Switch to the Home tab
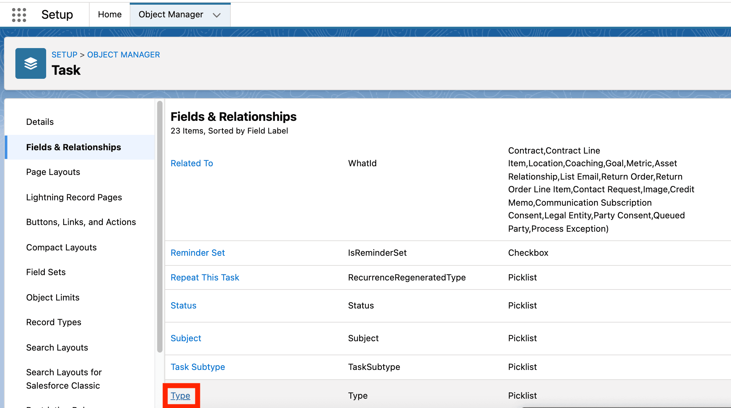 (110, 14)
